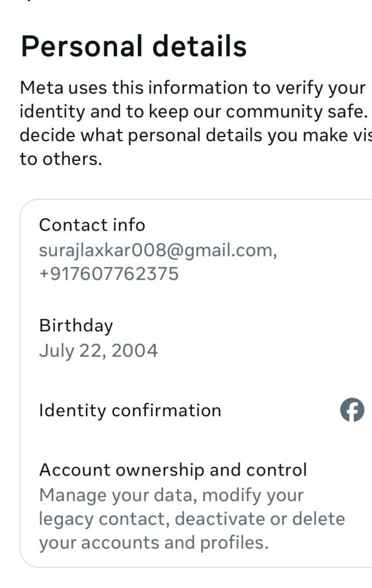Open Identity confirmation settings
This screenshot has height=588, width=372.
click(196, 410)
